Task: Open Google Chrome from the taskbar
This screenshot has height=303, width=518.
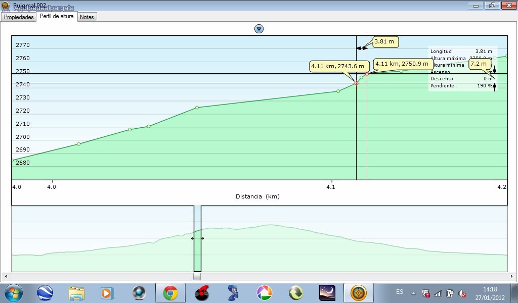Action: coord(170,292)
